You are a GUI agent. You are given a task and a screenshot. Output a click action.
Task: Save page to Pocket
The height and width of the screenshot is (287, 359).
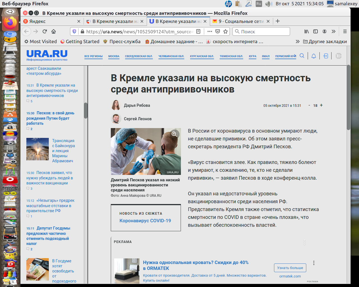(x=218, y=31)
